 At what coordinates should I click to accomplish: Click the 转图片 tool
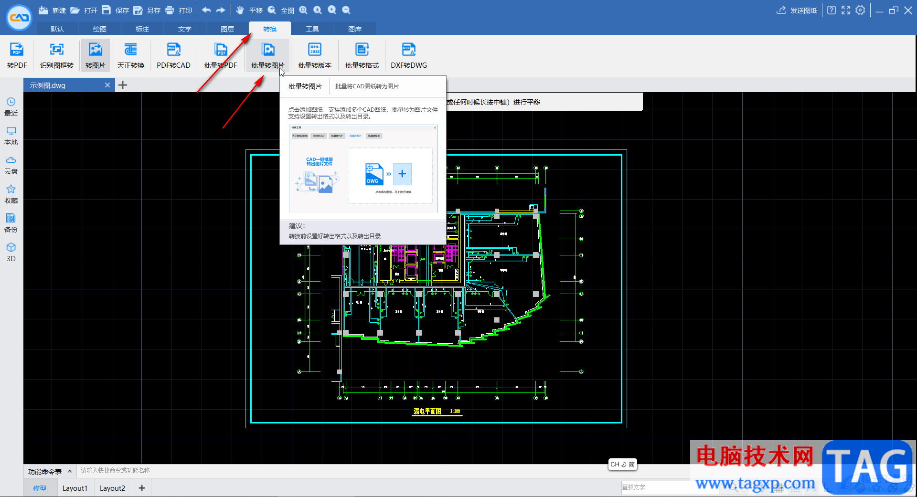coord(96,55)
